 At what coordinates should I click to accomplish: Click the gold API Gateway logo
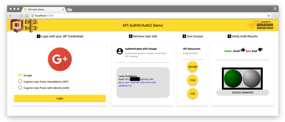31,26
